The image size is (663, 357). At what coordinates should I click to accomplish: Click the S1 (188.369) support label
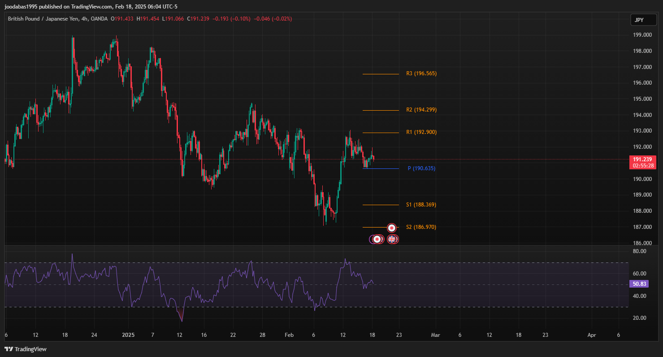[421, 205]
